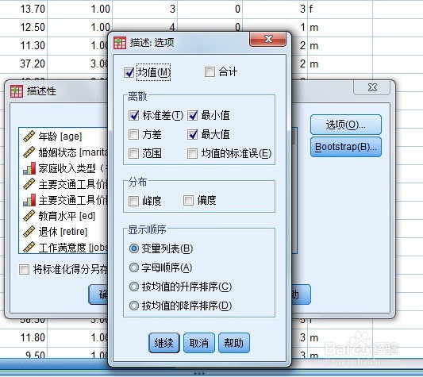Enable the 合计 sum checkbox
This screenshot has width=423, height=377.
[x=210, y=72]
